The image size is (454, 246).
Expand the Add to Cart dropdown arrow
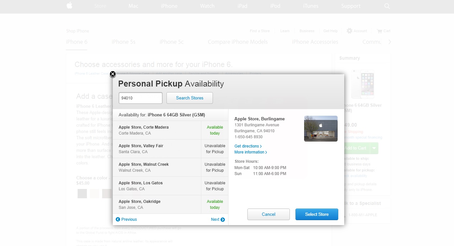374,148
